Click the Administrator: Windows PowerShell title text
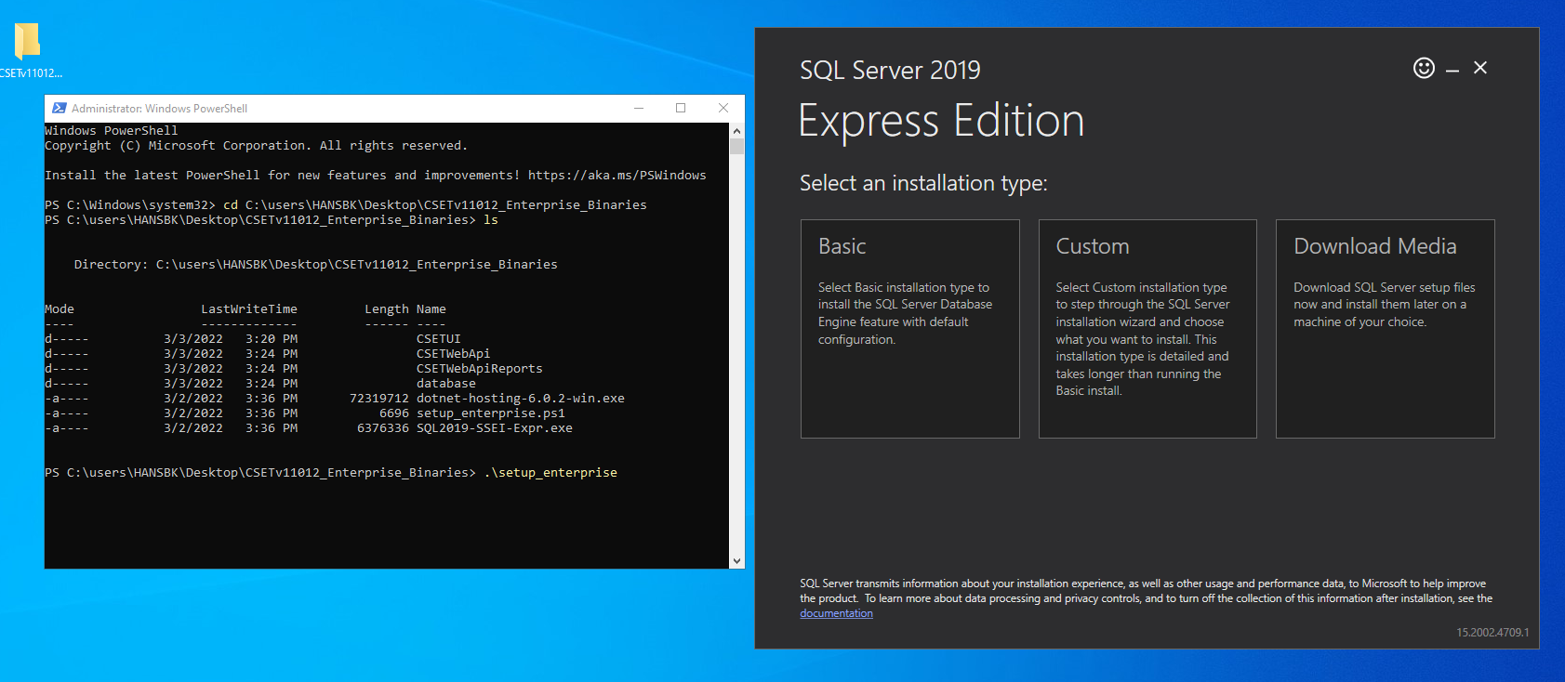This screenshot has height=682, width=1565. (x=159, y=109)
